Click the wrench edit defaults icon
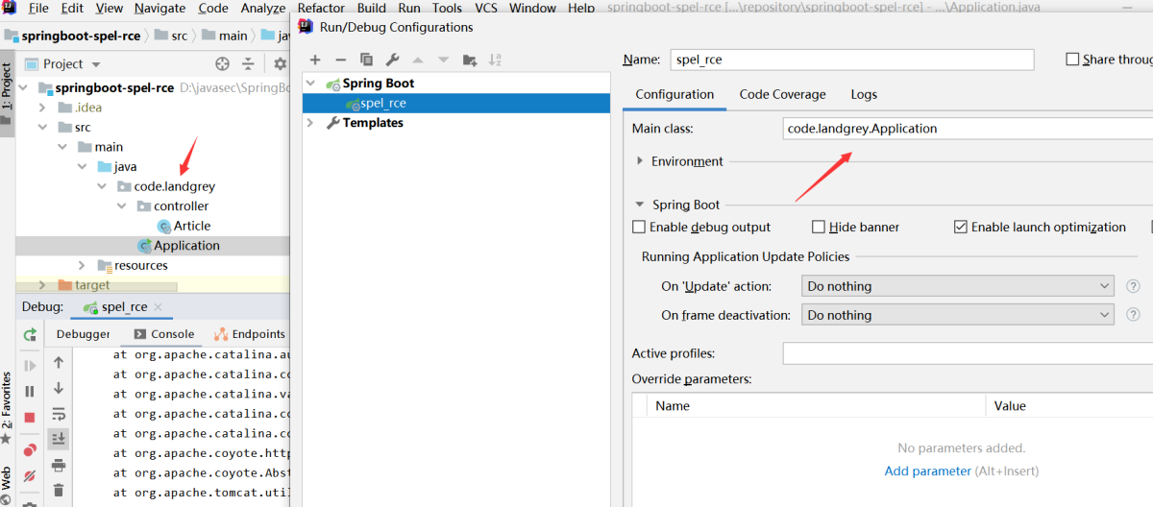1153x507 pixels. (392, 60)
